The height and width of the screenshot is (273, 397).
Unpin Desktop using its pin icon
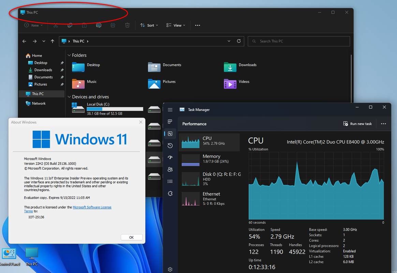(x=62, y=63)
